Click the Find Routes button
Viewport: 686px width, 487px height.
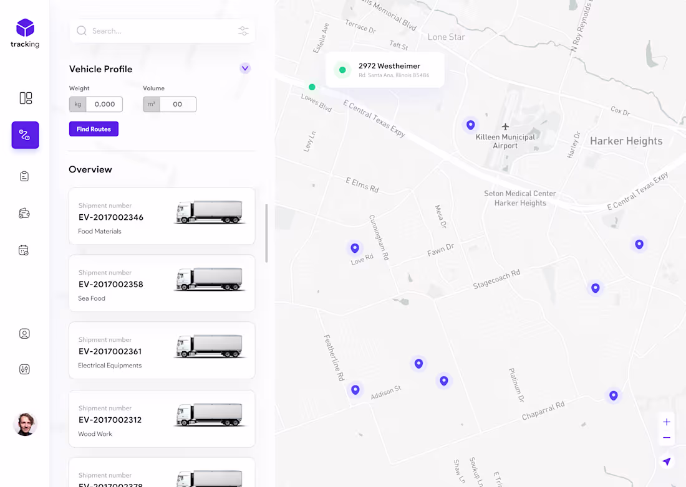click(x=94, y=129)
